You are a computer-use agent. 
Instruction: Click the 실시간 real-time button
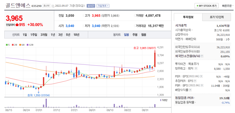click(91, 6)
